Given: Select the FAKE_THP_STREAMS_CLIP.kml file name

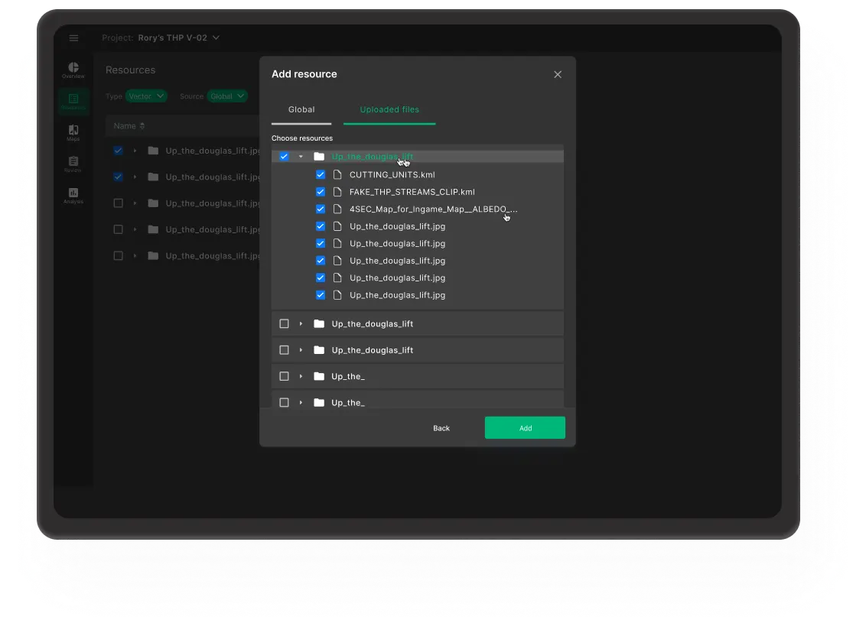Looking at the screenshot, I should click(x=412, y=192).
